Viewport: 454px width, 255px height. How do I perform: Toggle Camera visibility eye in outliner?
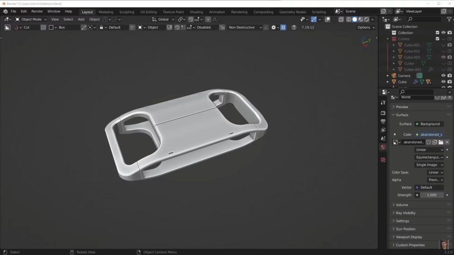pyautogui.click(x=443, y=76)
